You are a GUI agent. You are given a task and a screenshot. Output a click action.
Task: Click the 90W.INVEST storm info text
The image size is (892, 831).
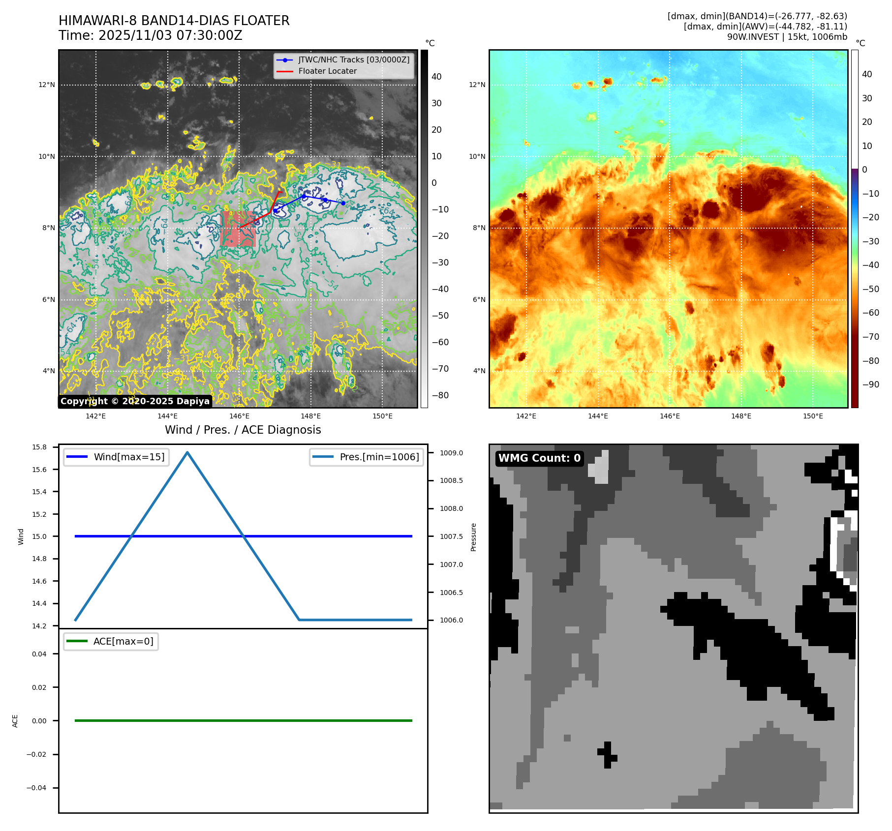787,37
